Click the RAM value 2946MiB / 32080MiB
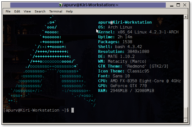 point(132,91)
